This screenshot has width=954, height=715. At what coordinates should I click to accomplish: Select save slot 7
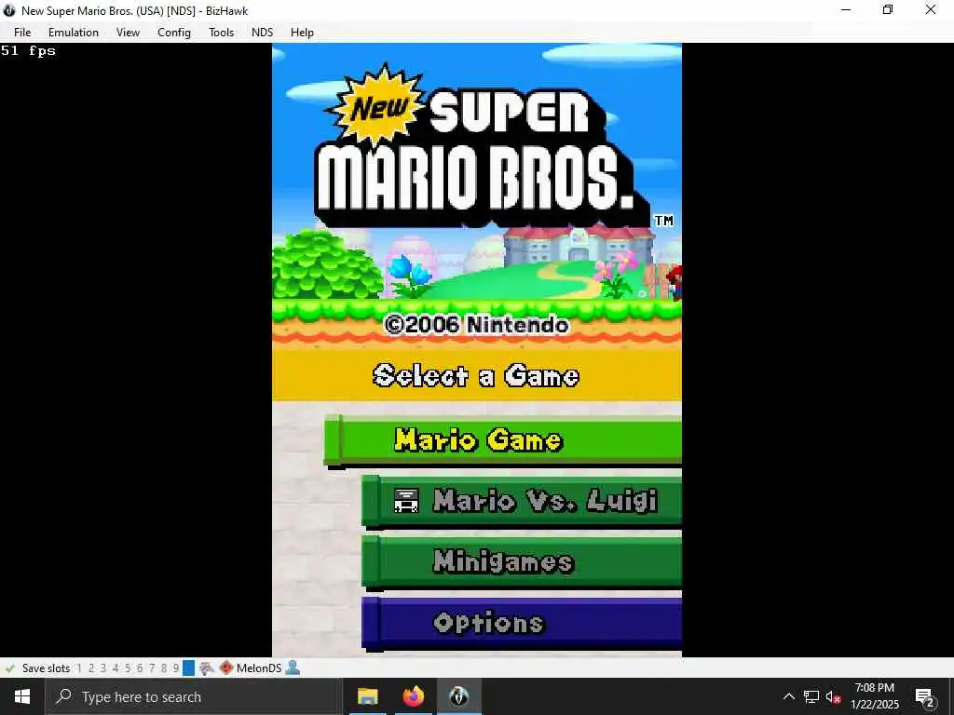tap(152, 668)
